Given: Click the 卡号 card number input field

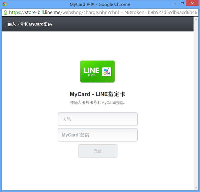Looking at the screenshot, I should click(98, 119).
